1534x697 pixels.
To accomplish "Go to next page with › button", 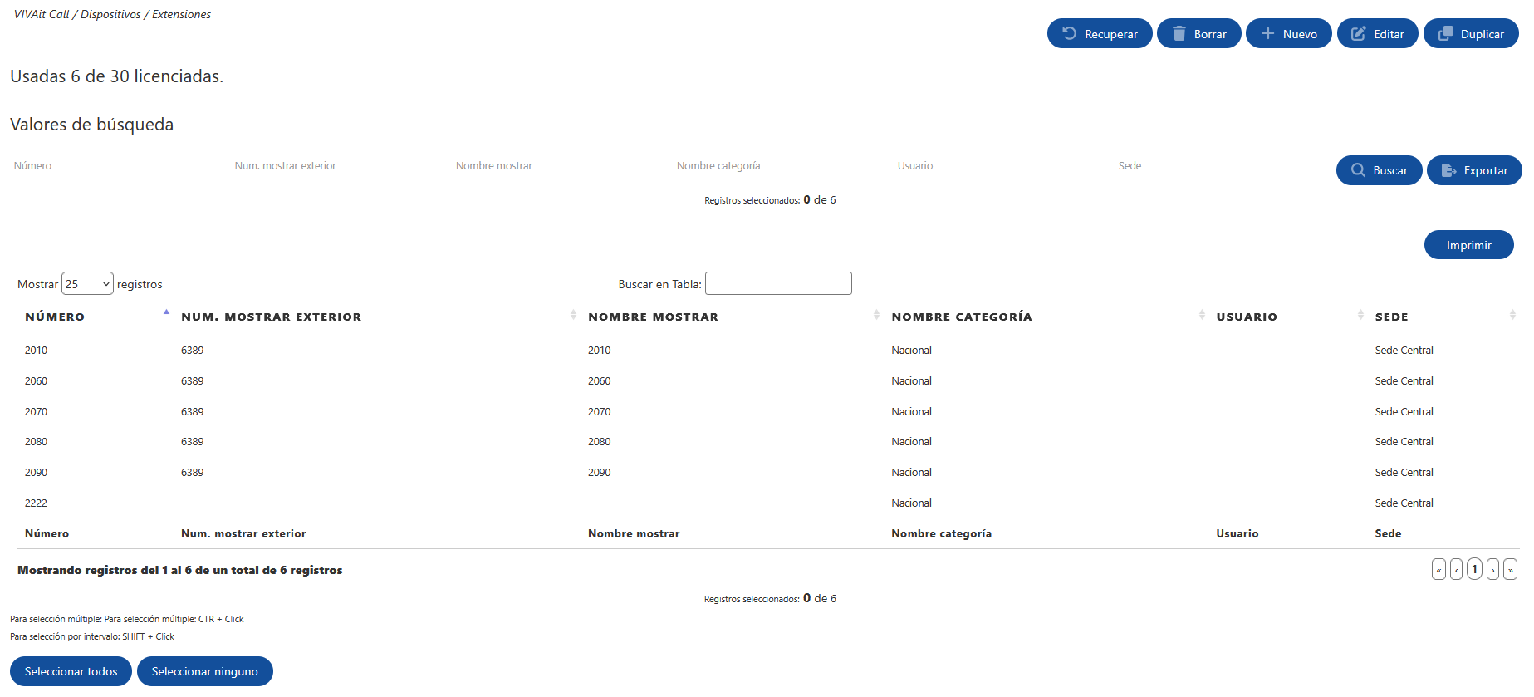I will (x=1492, y=569).
